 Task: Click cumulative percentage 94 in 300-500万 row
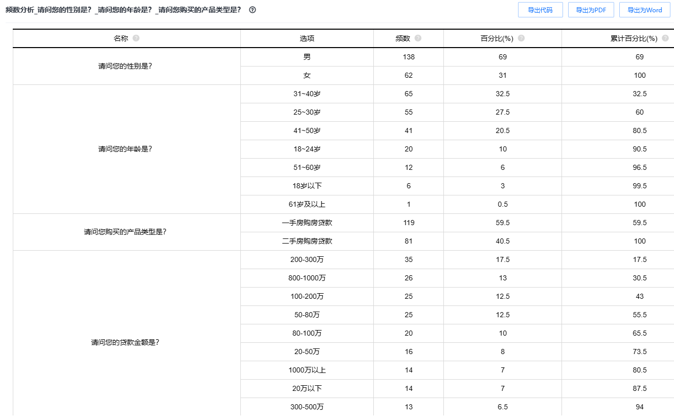(x=640, y=407)
